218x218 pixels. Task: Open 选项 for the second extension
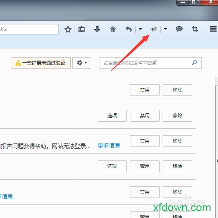[112, 116]
